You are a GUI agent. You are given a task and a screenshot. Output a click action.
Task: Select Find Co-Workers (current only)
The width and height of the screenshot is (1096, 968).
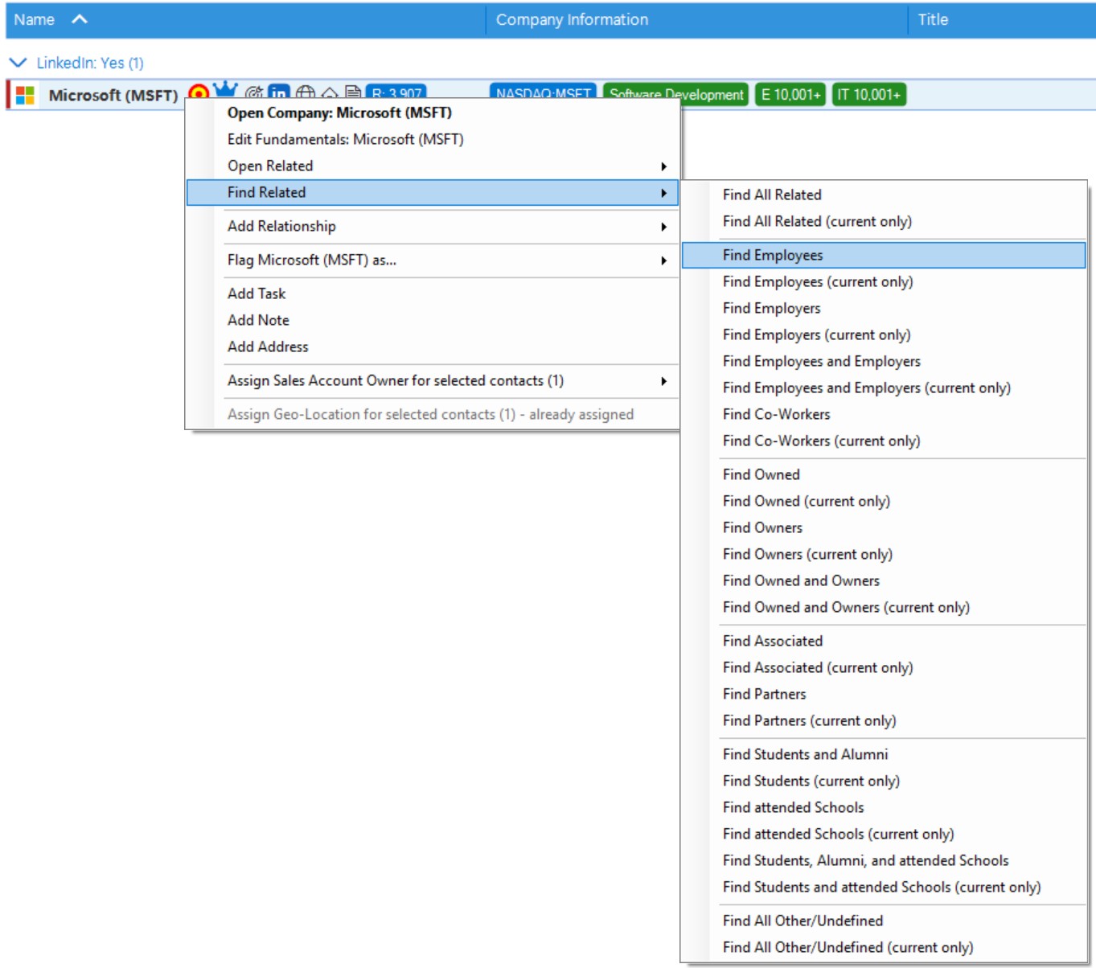[x=884, y=441]
